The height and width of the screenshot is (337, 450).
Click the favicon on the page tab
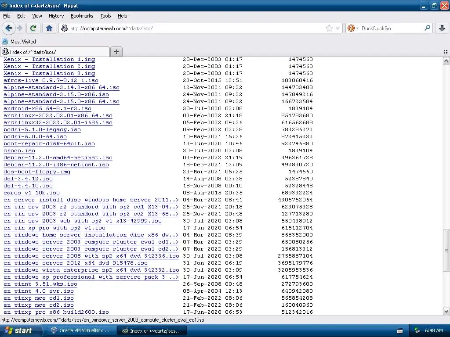coord(5,52)
